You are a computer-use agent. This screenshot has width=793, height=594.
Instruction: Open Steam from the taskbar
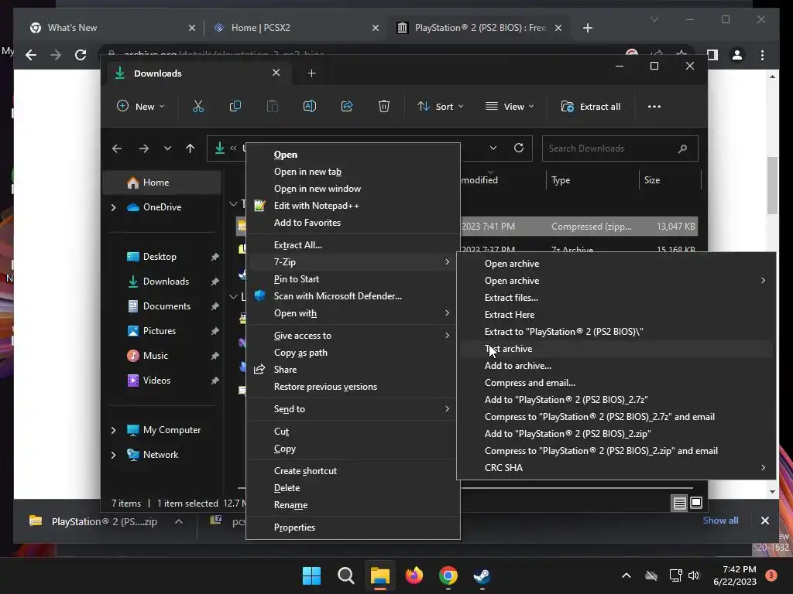(x=482, y=575)
